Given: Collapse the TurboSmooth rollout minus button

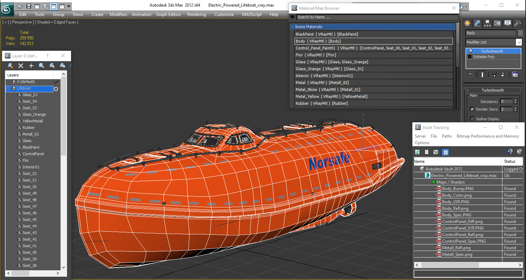Looking at the screenshot, I should 468,90.
